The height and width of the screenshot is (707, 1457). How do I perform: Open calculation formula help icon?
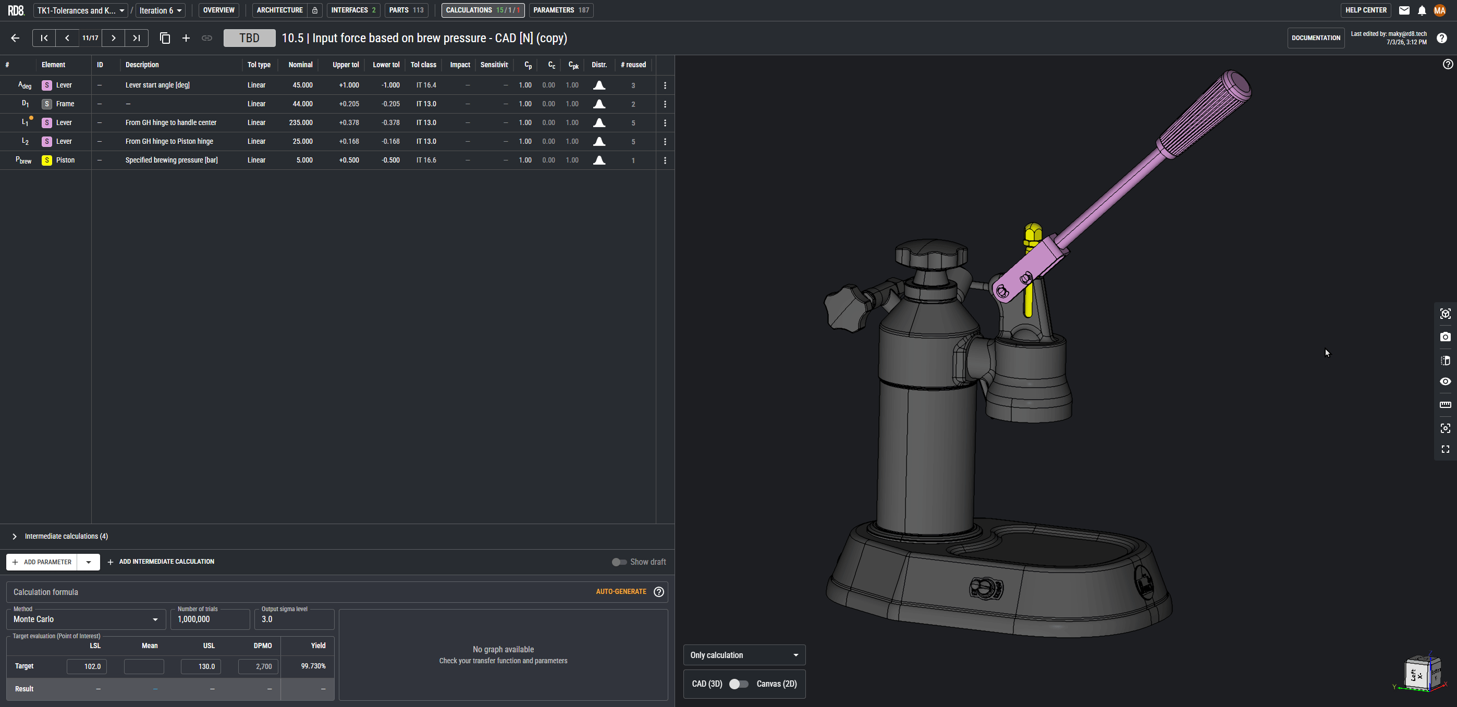tap(659, 592)
